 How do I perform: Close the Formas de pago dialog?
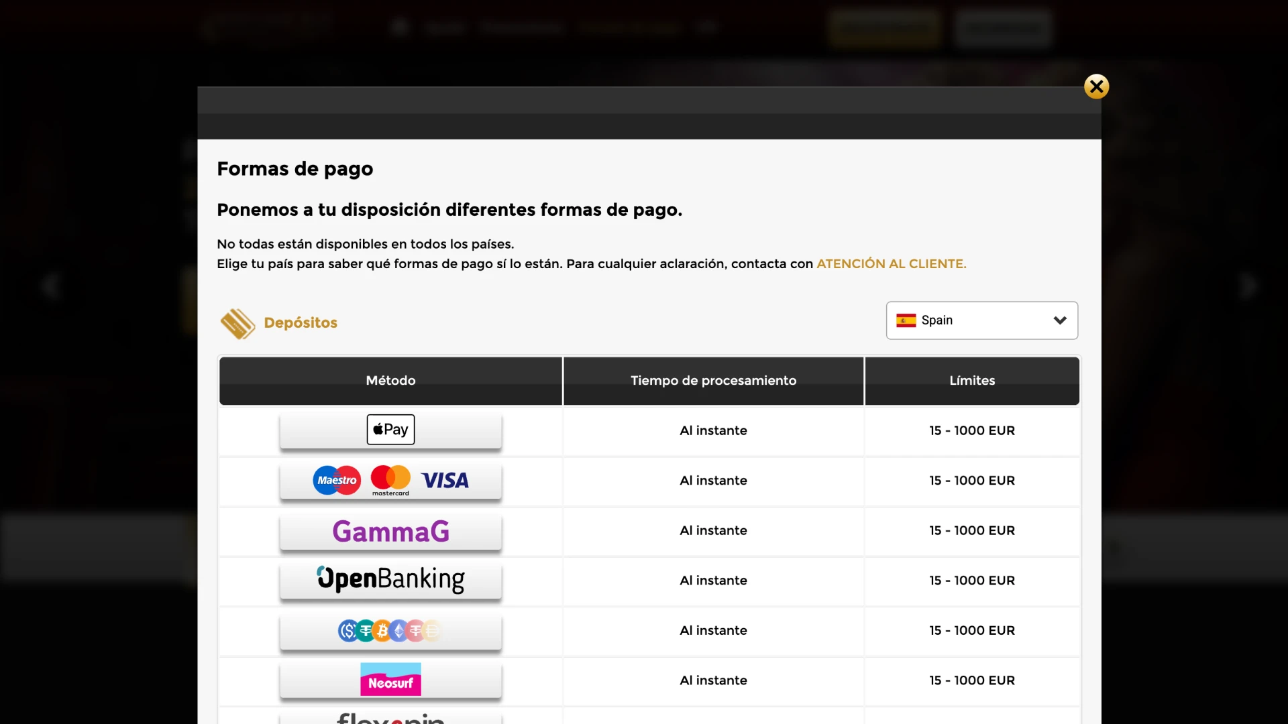(x=1096, y=86)
